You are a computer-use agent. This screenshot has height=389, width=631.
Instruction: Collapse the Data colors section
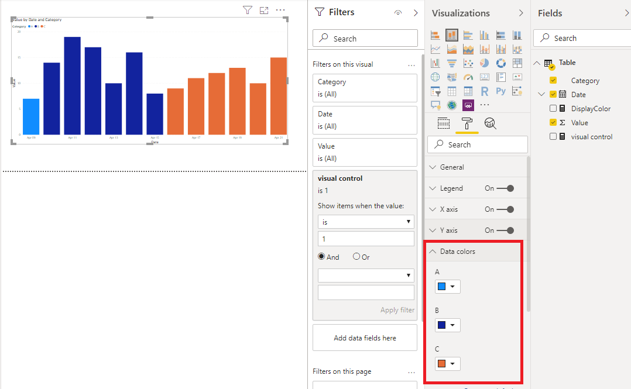click(433, 252)
